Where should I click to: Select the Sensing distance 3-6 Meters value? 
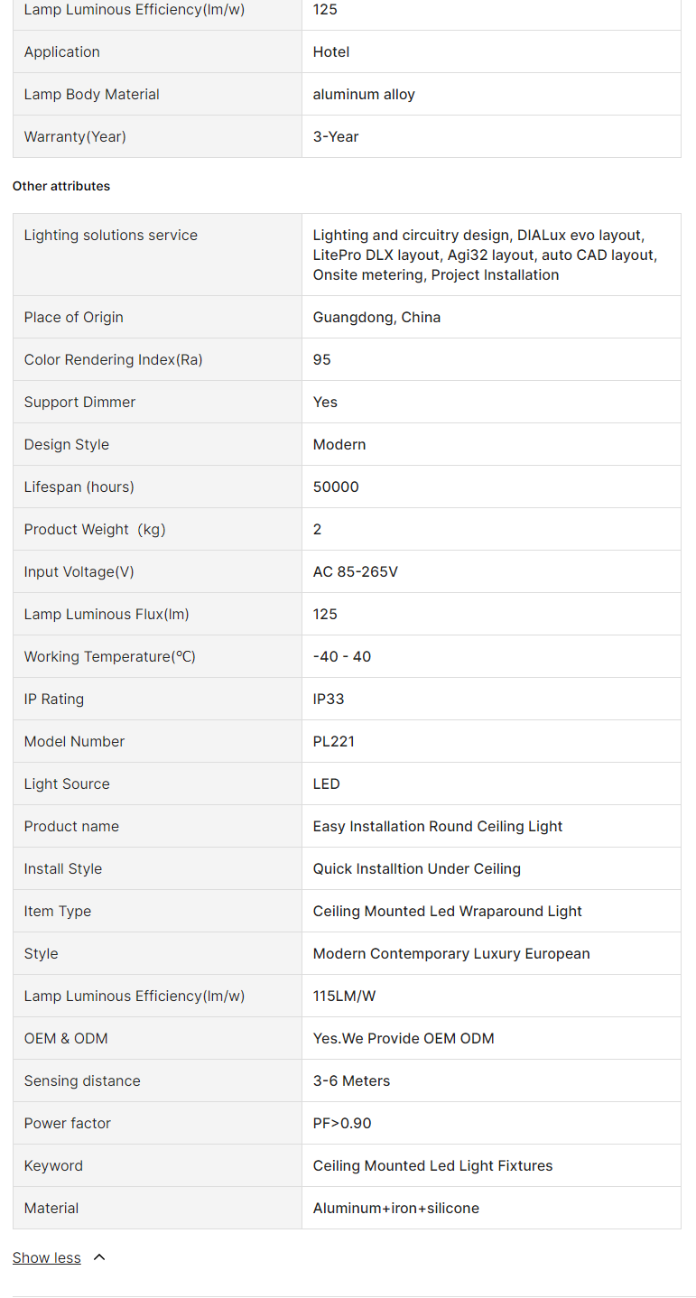click(352, 1080)
